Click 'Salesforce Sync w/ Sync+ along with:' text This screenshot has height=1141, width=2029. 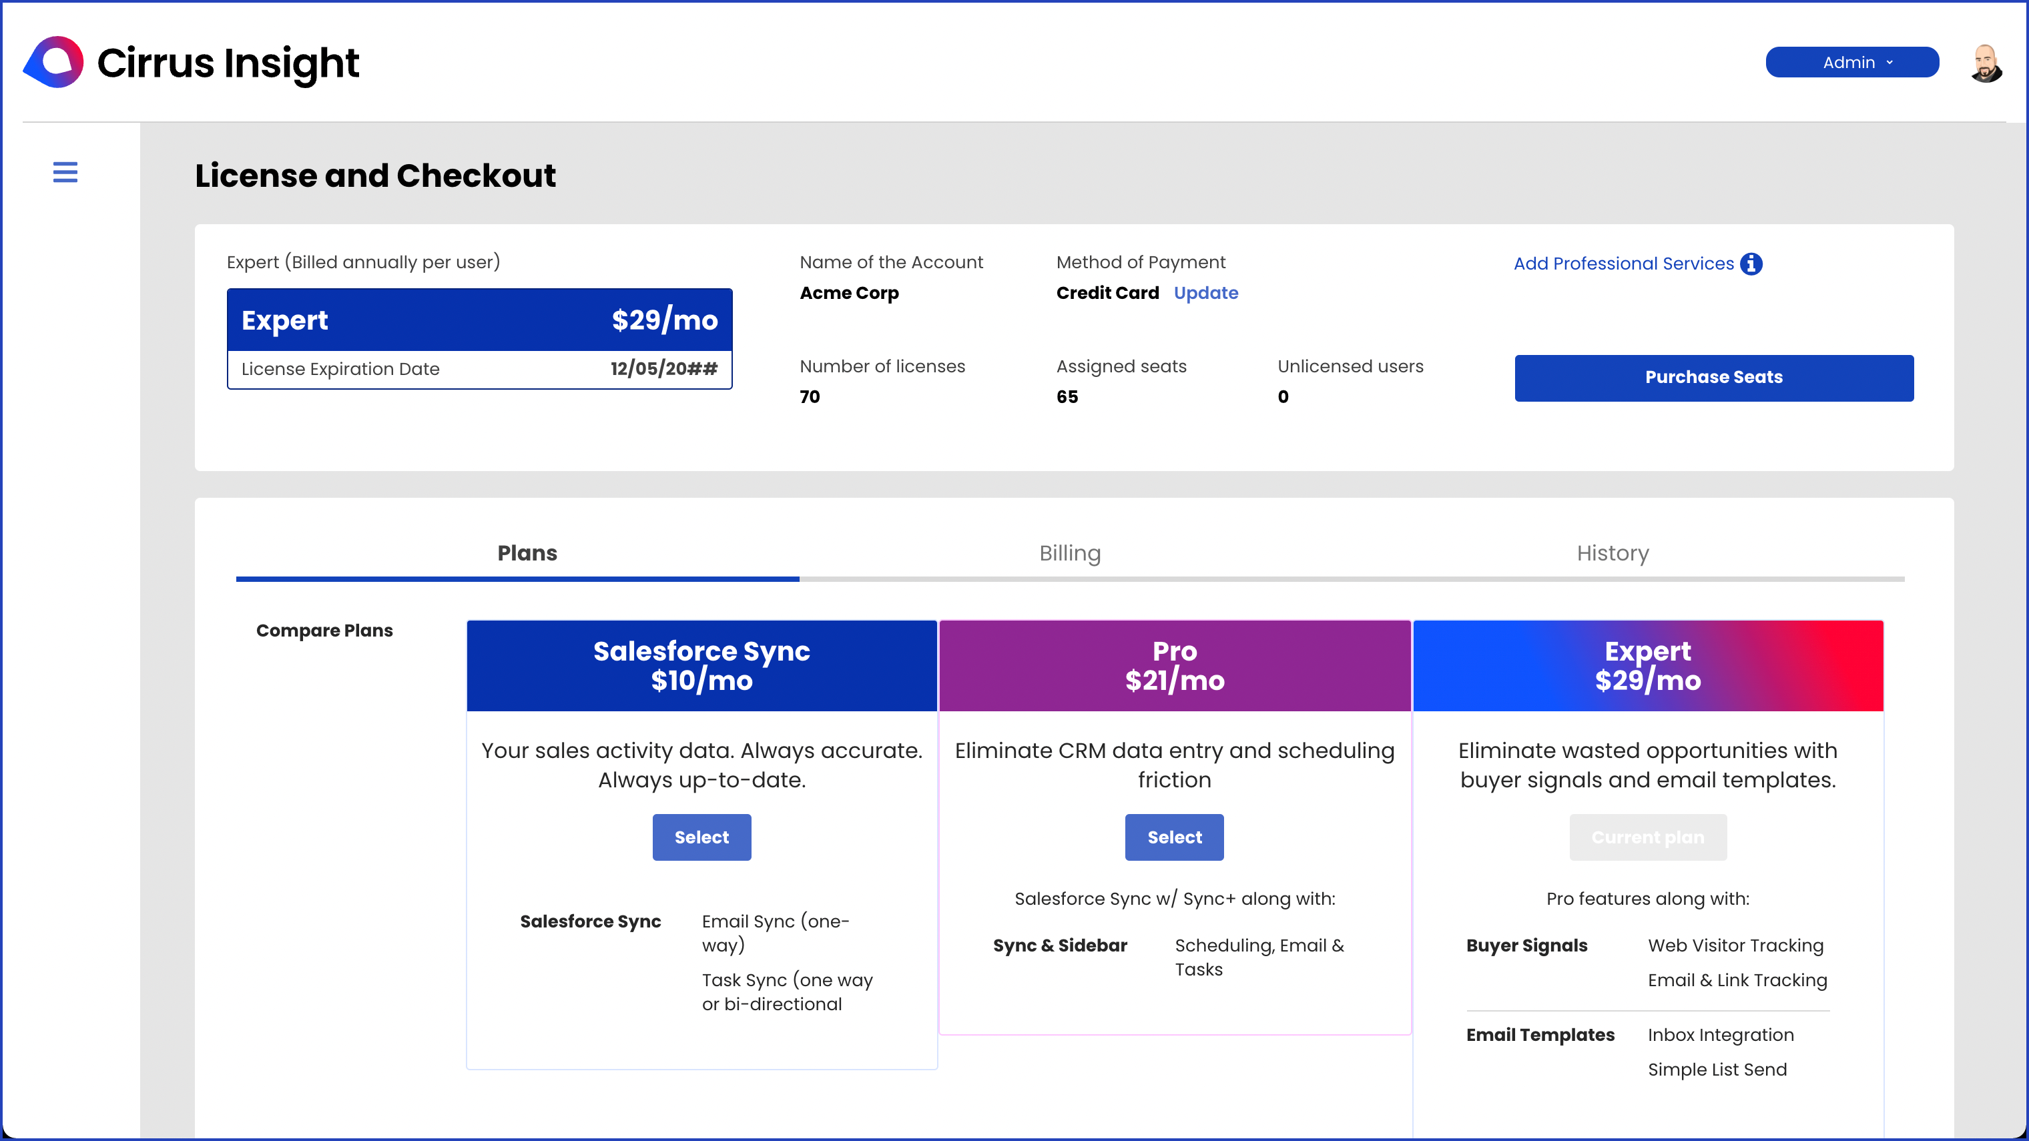pyautogui.click(x=1175, y=899)
